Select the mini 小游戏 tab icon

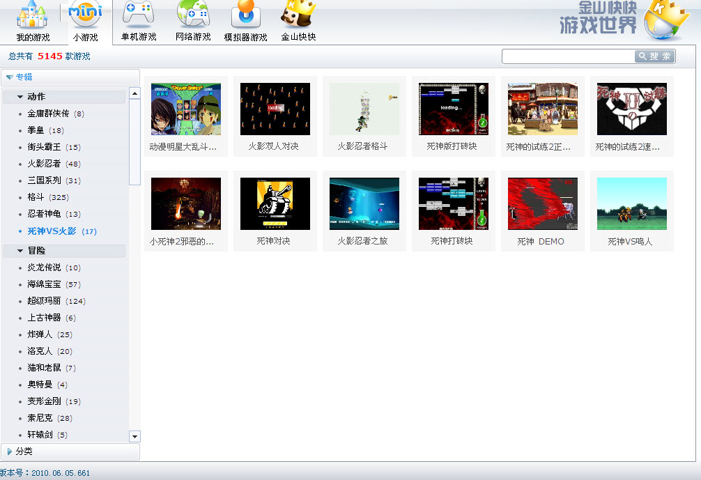(86, 15)
